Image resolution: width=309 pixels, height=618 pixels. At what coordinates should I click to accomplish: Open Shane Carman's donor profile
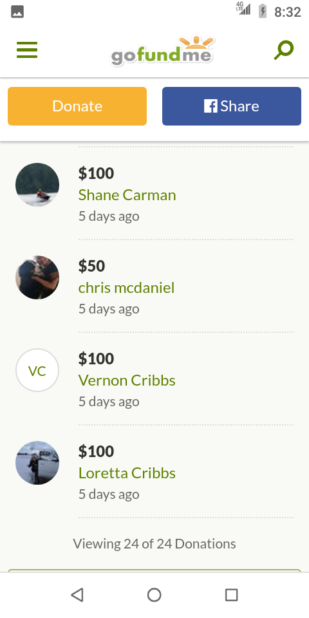tap(127, 194)
